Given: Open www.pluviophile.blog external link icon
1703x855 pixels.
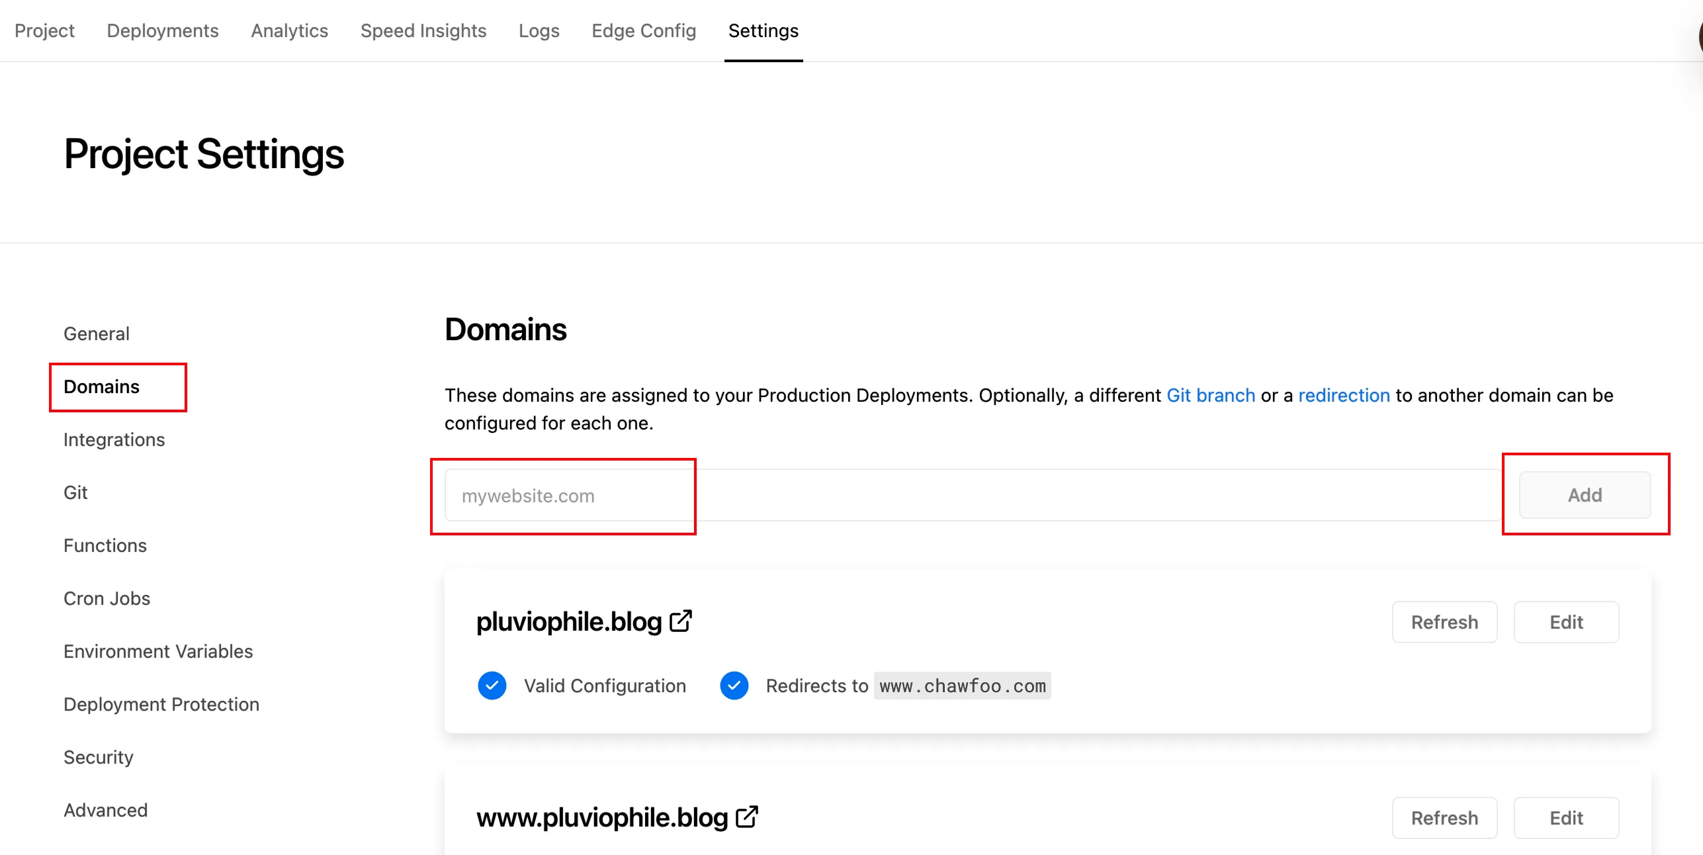Looking at the screenshot, I should pos(747,817).
